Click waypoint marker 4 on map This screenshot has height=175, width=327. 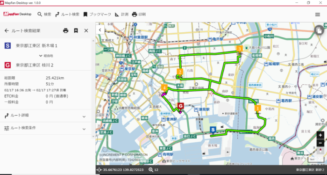[x=164, y=87]
